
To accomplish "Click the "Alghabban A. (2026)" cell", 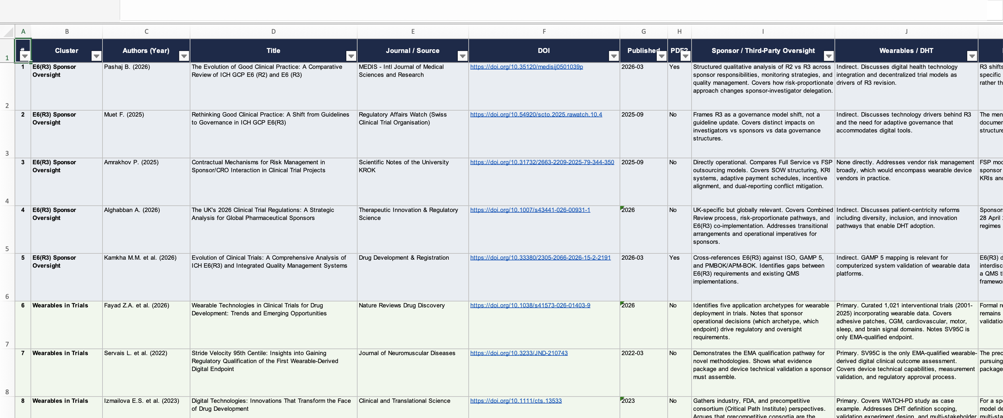I will [x=146, y=229].
